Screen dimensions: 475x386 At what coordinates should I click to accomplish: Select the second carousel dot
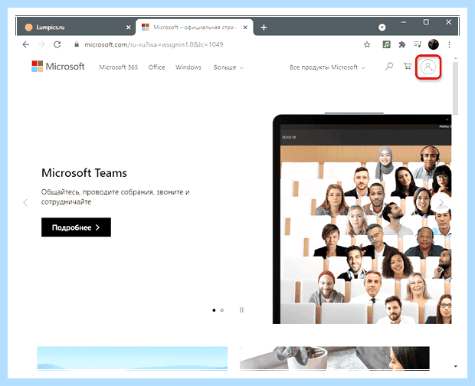(221, 310)
